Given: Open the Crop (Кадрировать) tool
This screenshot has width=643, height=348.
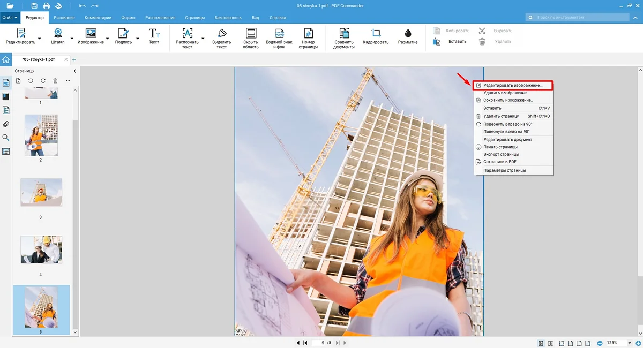Looking at the screenshot, I should [376, 33].
